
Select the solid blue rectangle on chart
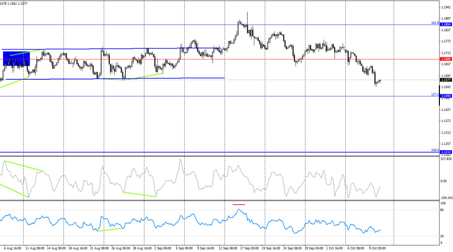coord(17,58)
